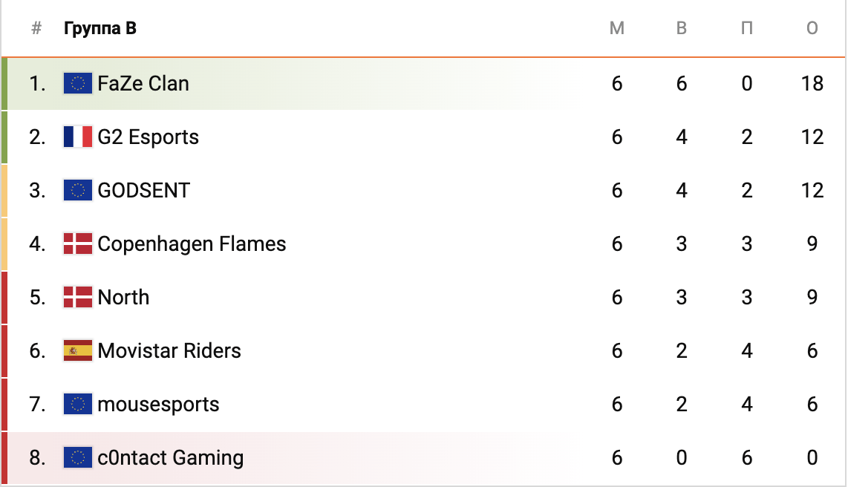The height and width of the screenshot is (487, 848).
Task: Click the В wins column header
Action: tap(682, 28)
